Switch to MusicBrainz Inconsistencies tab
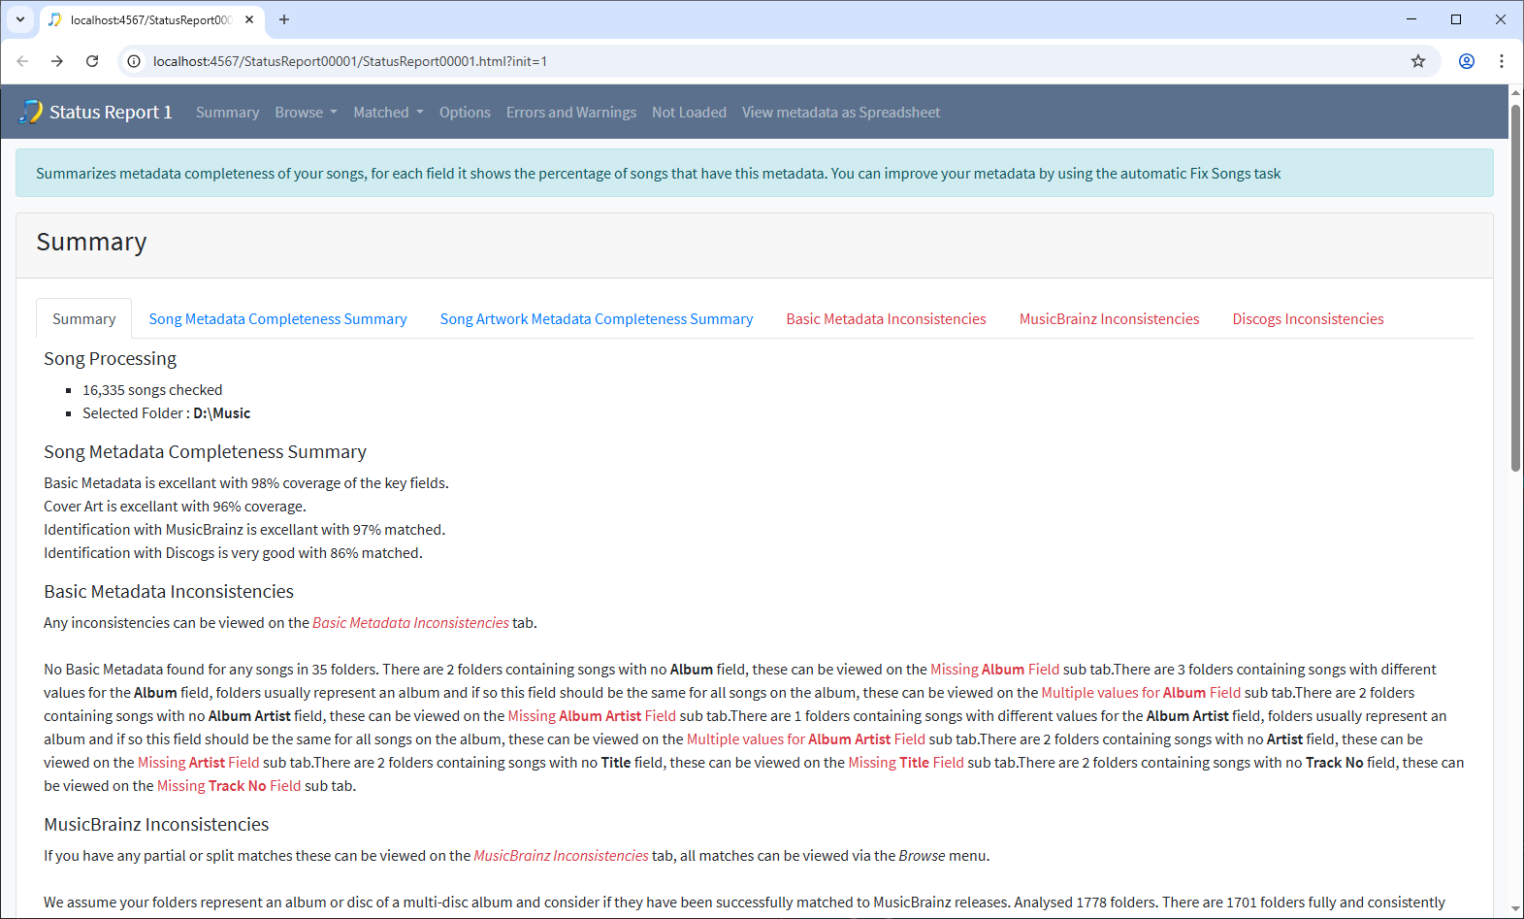 (x=1109, y=319)
